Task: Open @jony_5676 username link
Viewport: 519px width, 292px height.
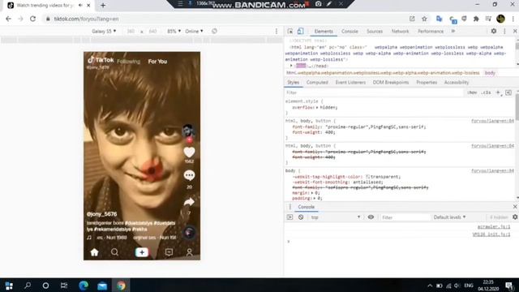Action: click(x=101, y=214)
